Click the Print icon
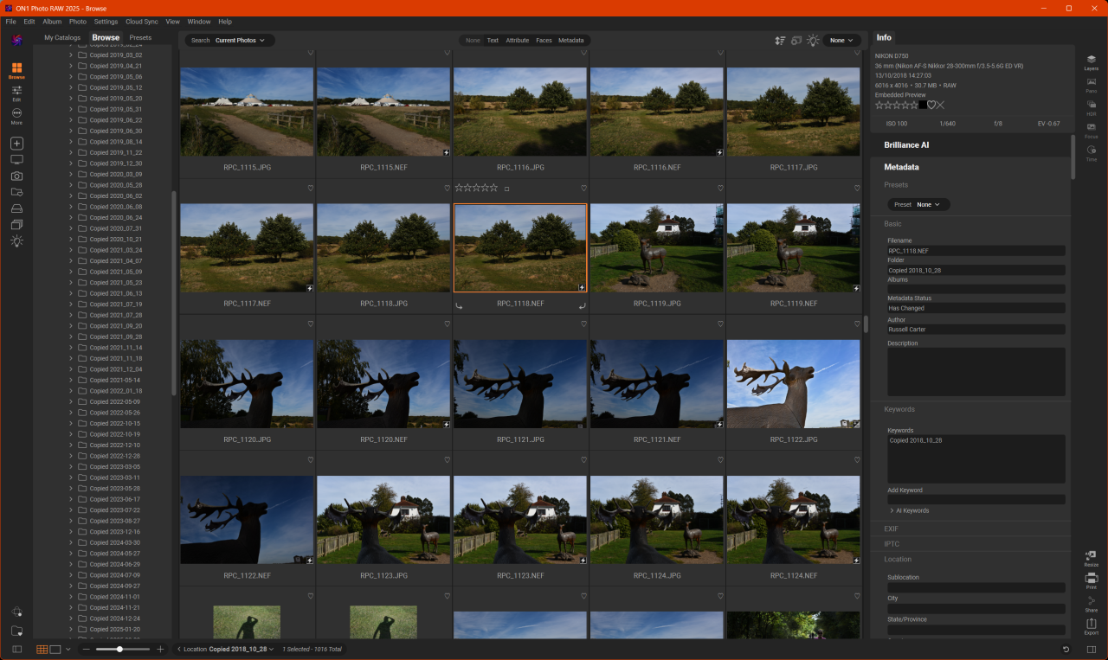 click(x=1091, y=580)
